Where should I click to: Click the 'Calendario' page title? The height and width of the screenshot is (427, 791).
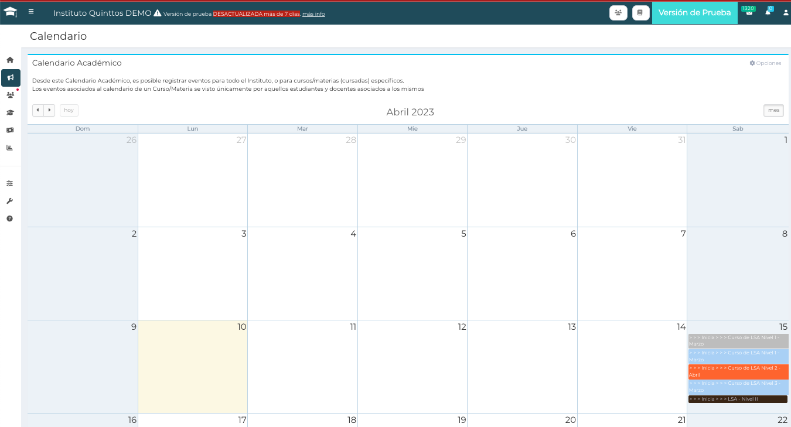58,36
